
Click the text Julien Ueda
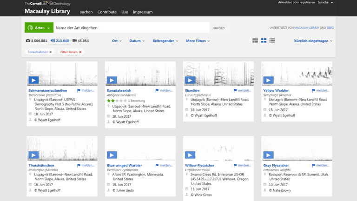pyautogui.click(x=125, y=190)
